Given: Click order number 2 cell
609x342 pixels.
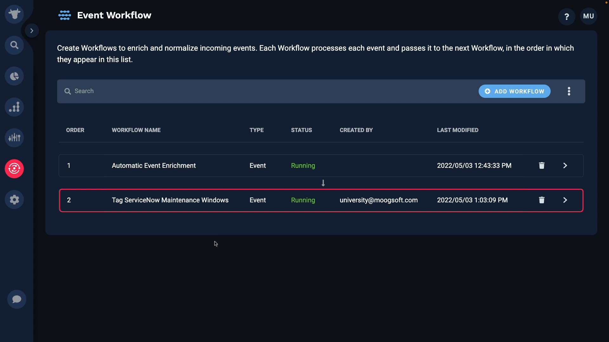Looking at the screenshot, I should pos(69,200).
